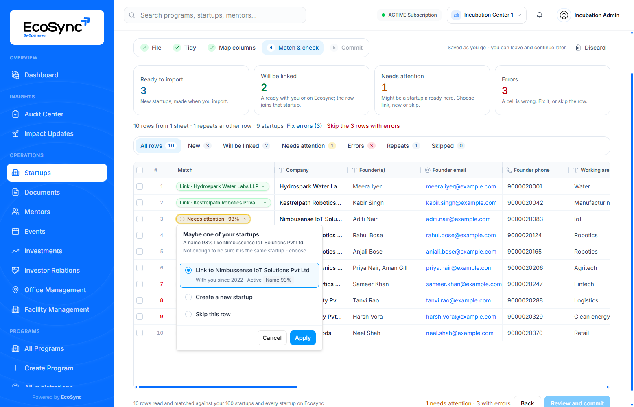Click the Documents file icon
This screenshot has height=407, width=634.
(x=15, y=192)
